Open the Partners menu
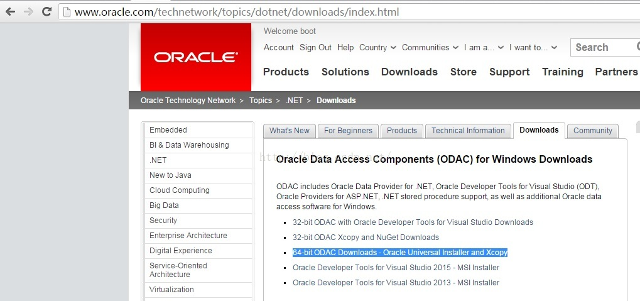Image resolution: width=640 pixels, height=301 pixels. (x=616, y=72)
